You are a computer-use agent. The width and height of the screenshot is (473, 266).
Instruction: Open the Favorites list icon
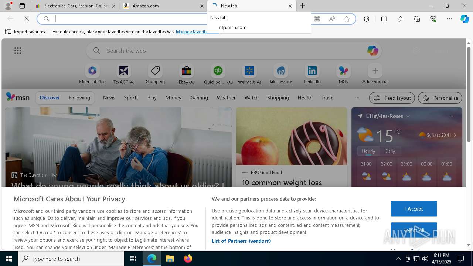[x=401, y=19]
